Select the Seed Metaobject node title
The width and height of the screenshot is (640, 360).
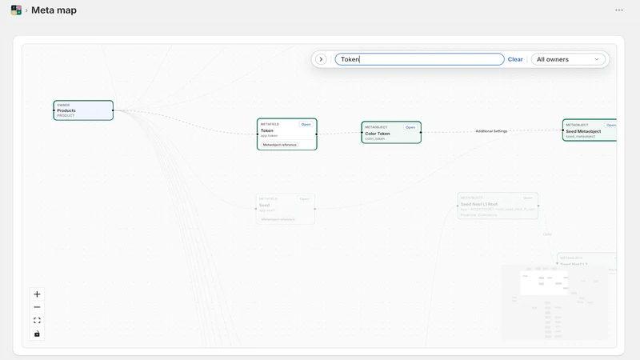pos(583,131)
